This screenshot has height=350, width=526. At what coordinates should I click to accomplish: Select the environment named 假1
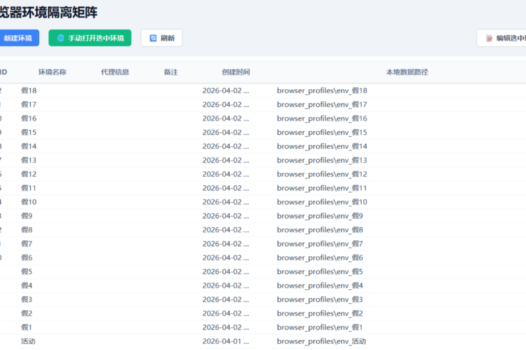[x=27, y=327]
